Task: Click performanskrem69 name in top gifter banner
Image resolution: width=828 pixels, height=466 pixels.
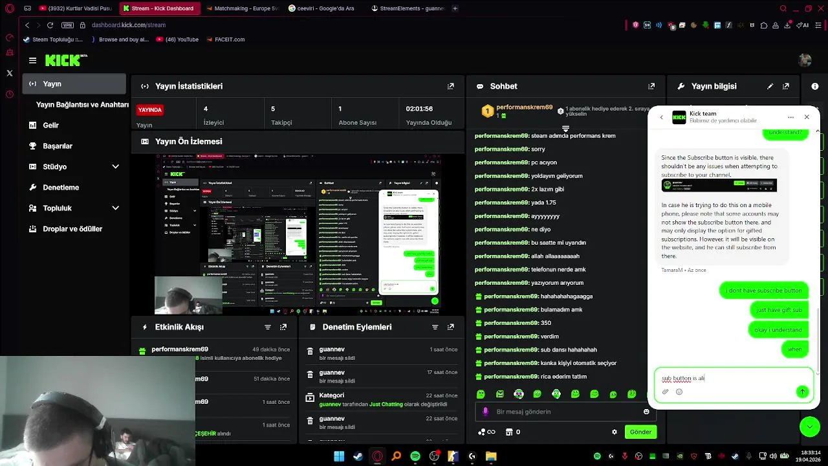Action: click(525, 107)
